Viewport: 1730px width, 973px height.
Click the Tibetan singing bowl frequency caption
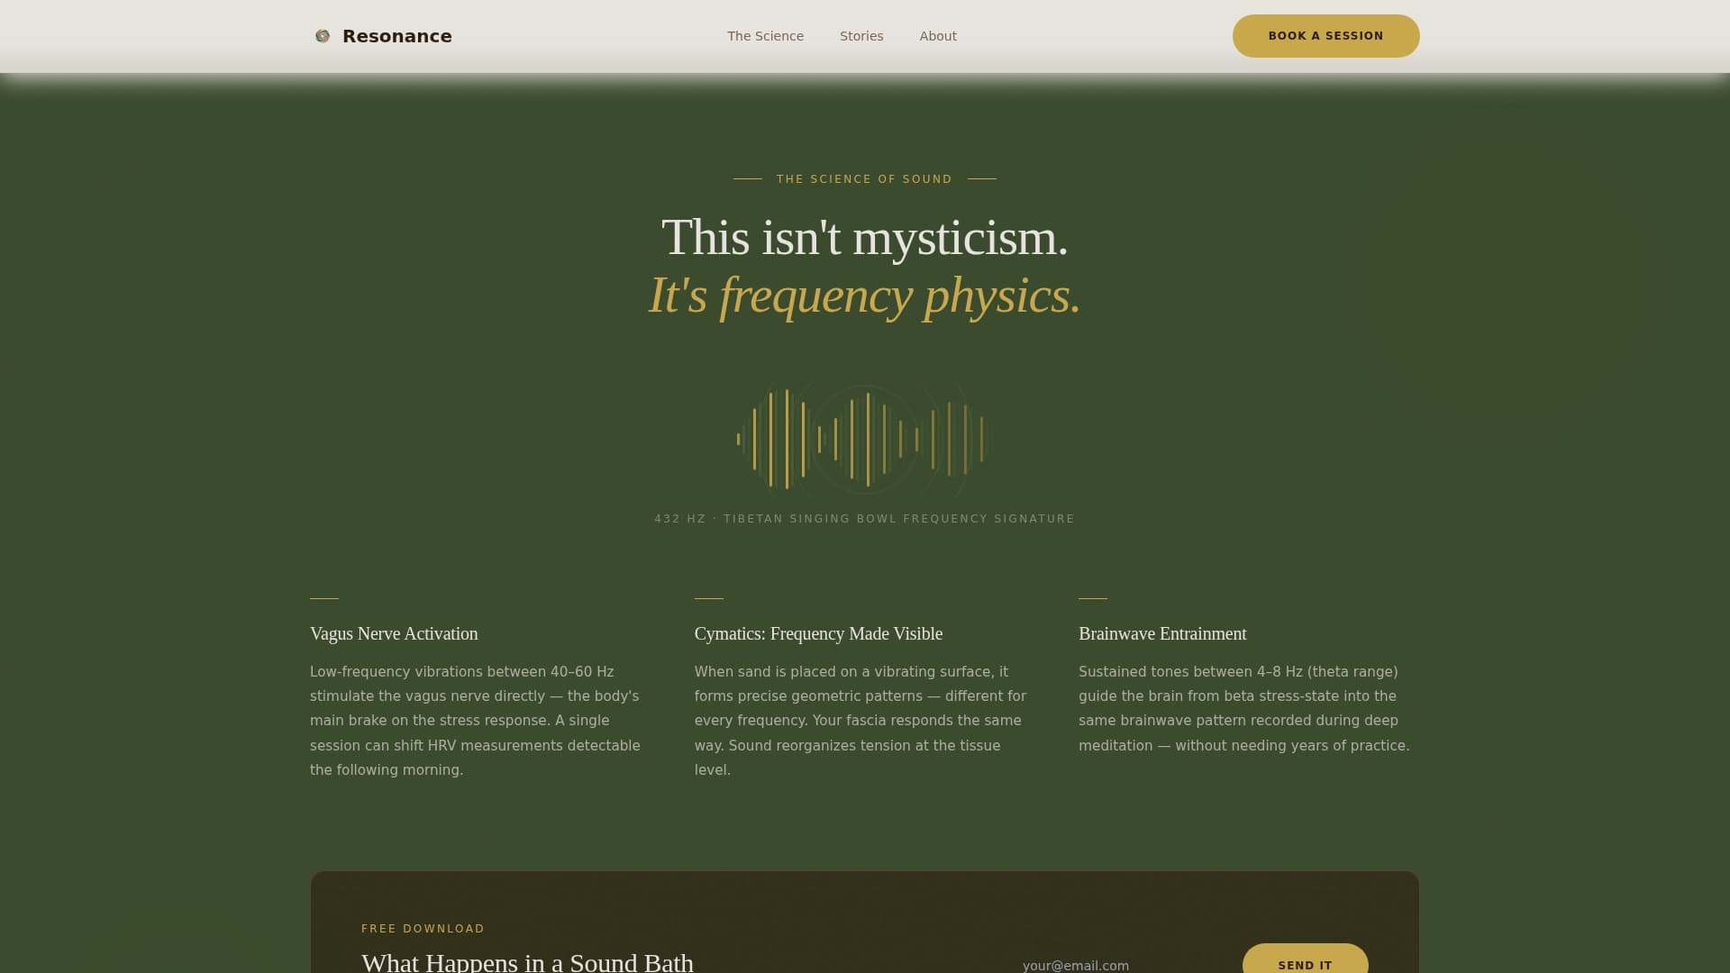pyautogui.click(x=864, y=519)
